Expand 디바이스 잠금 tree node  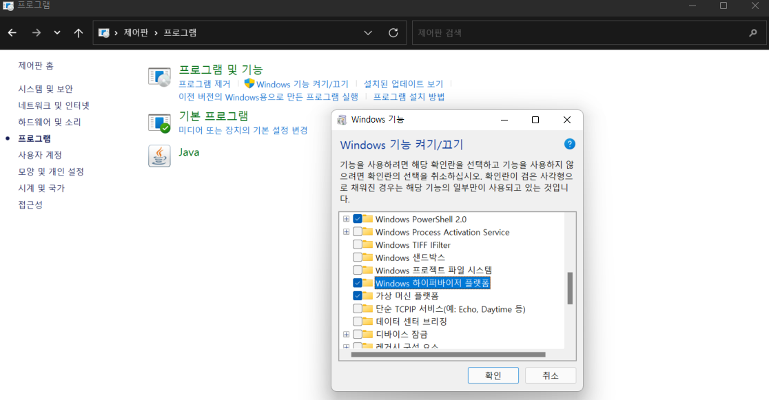point(346,335)
